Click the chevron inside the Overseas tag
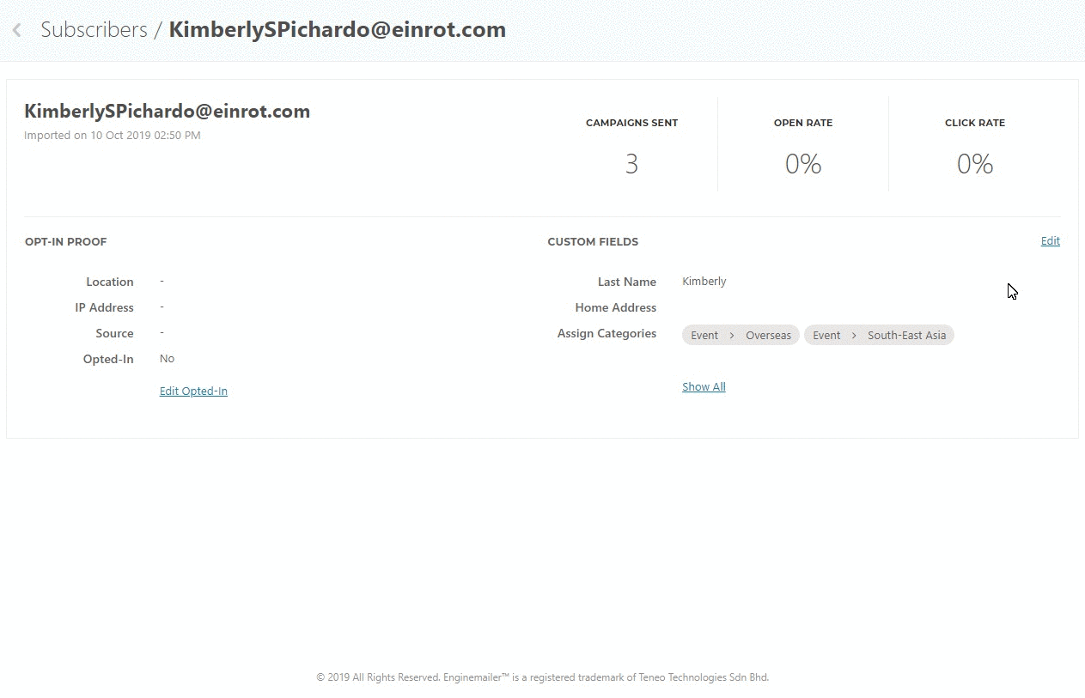 [x=732, y=336]
